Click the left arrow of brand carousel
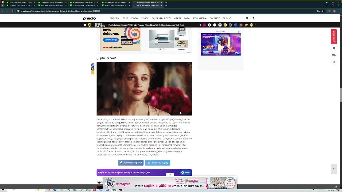This screenshot has width=342, height=192. [x=200, y=25]
